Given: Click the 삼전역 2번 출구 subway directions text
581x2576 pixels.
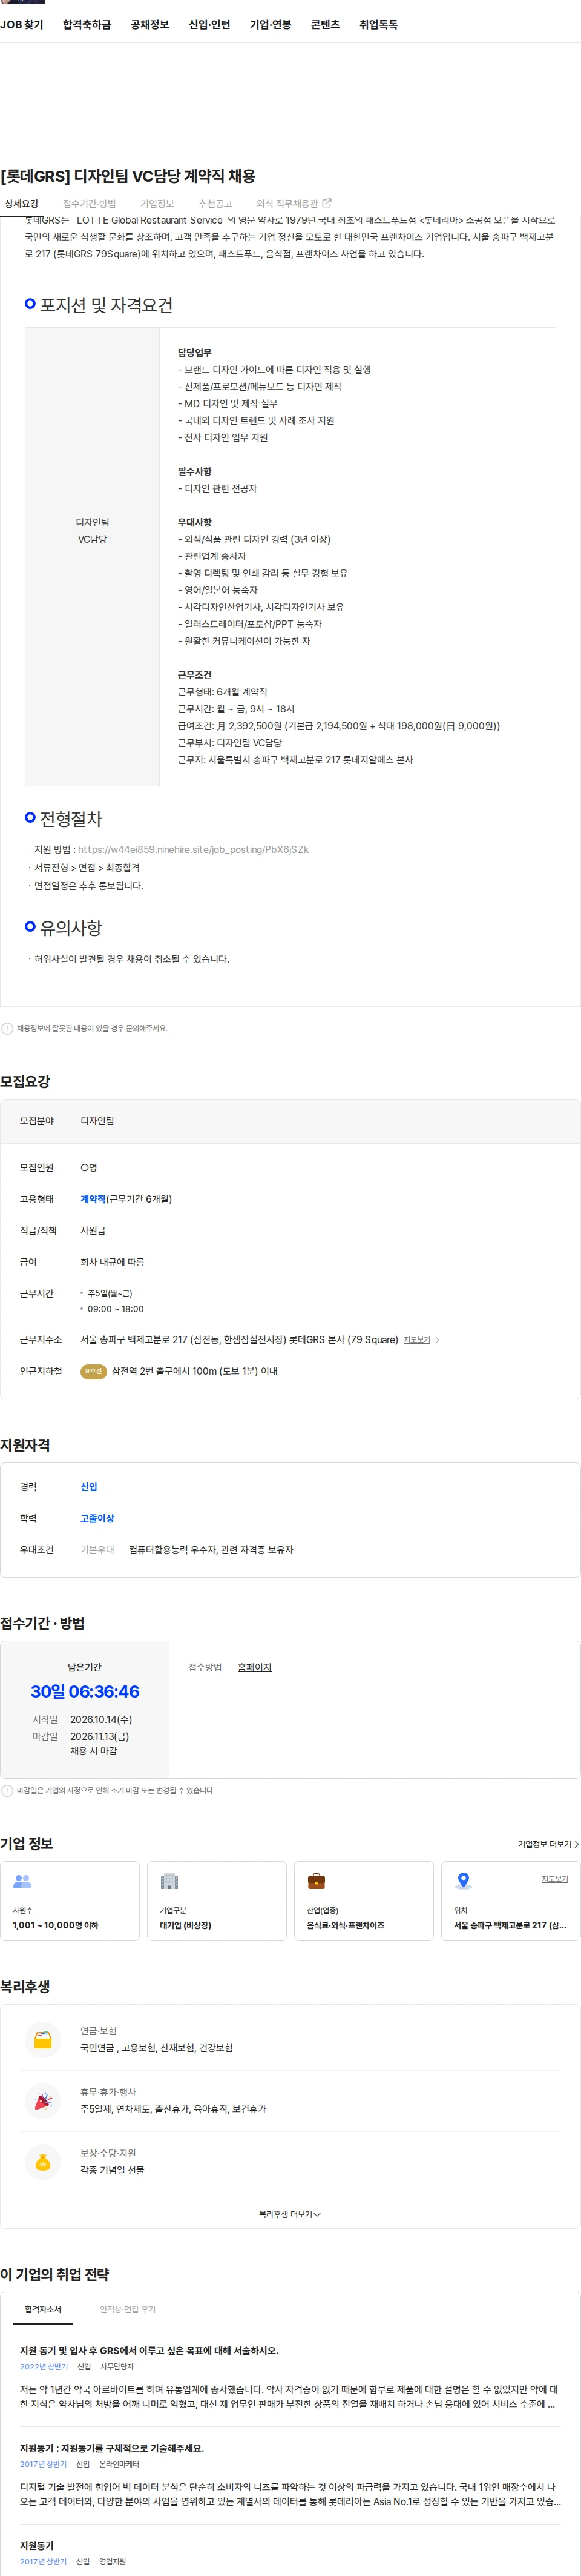Looking at the screenshot, I should click(195, 1371).
